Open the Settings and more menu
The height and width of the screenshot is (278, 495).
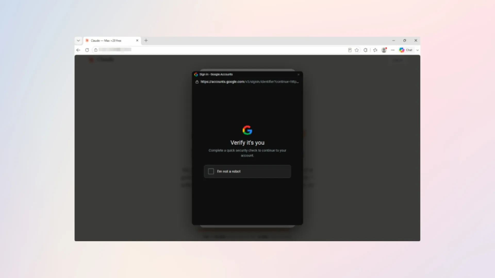pos(393,50)
